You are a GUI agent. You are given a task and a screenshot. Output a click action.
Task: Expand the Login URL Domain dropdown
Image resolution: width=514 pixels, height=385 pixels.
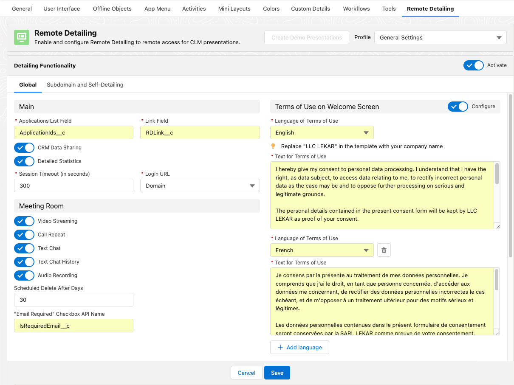pos(200,185)
